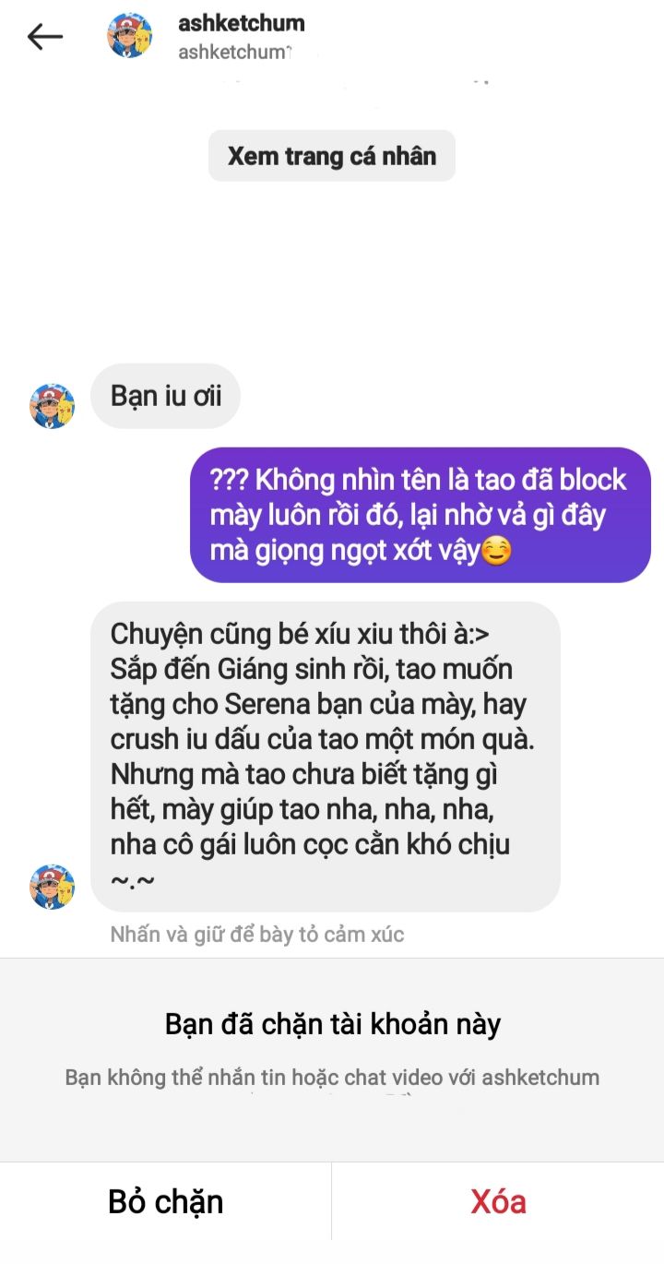Screen dimensions: 664x1264
Task: Select the long gray message about Giáng sinh
Action: tap(325, 757)
